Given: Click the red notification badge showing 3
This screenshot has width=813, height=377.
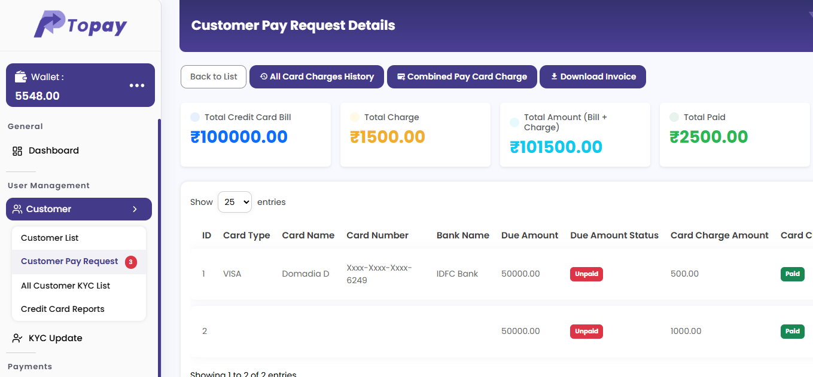Looking at the screenshot, I should tap(130, 262).
